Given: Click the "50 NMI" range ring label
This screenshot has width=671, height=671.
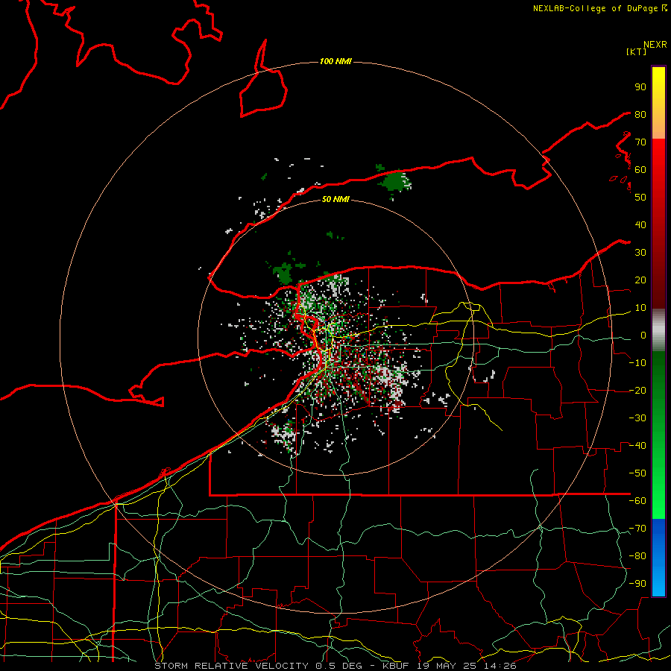Looking at the screenshot, I should [335, 199].
